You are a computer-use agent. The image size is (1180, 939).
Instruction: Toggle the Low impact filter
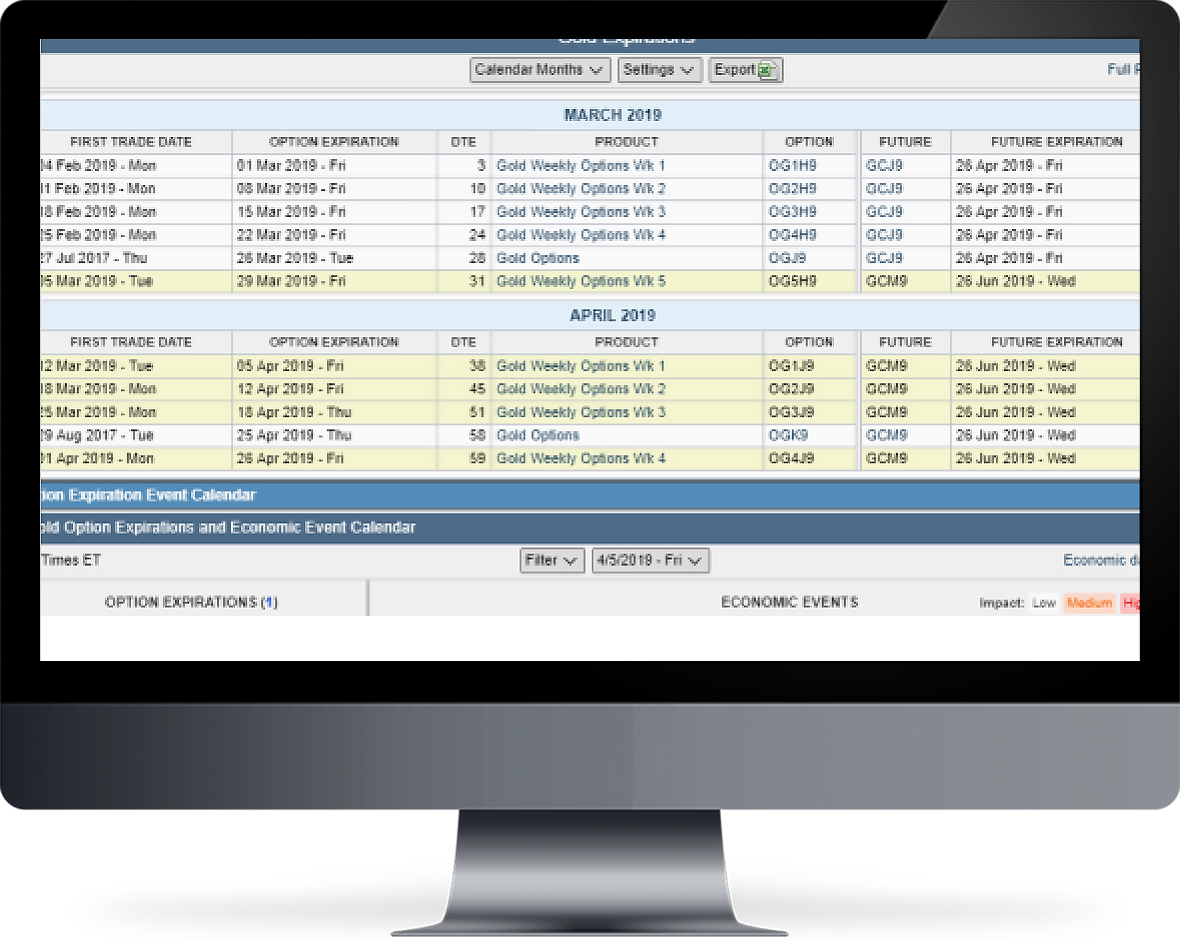[1044, 603]
